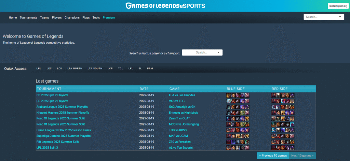Open Arabian League 2025 Summer Playoffs tournament

tap(62, 107)
